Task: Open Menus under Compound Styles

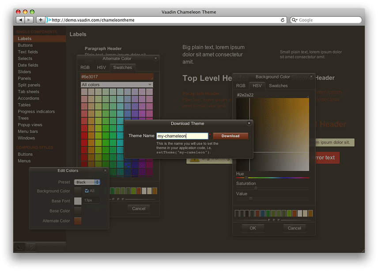Action: (24, 161)
